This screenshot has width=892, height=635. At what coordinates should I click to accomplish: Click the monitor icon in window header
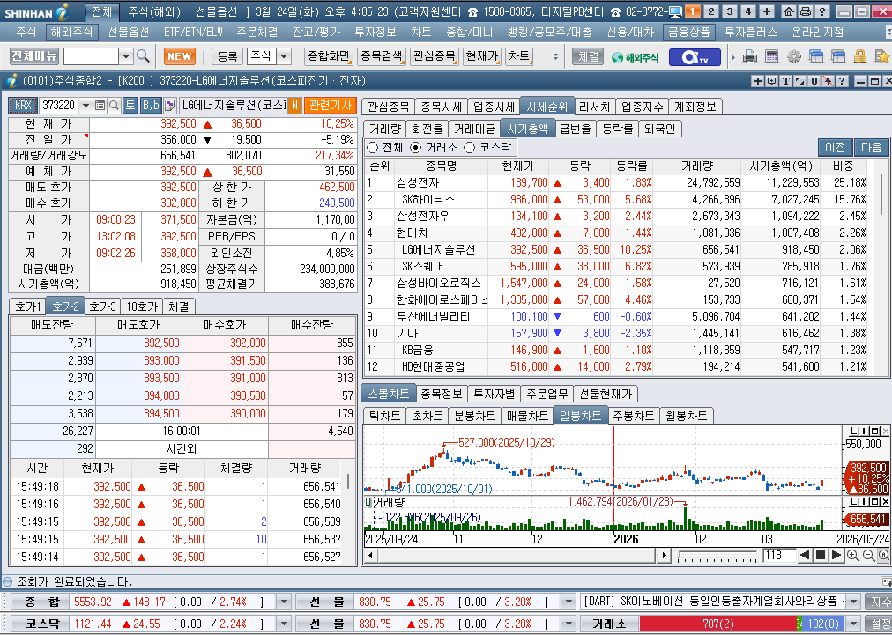(x=772, y=81)
